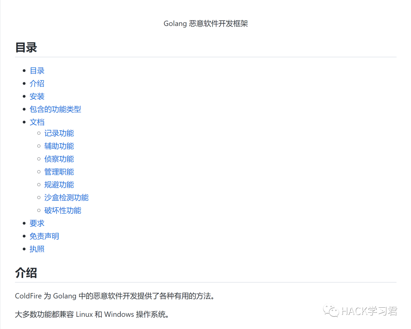Screen dimensions: 411x329
Task: Select the 记录功能 sub-link
Action: (59, 133)
